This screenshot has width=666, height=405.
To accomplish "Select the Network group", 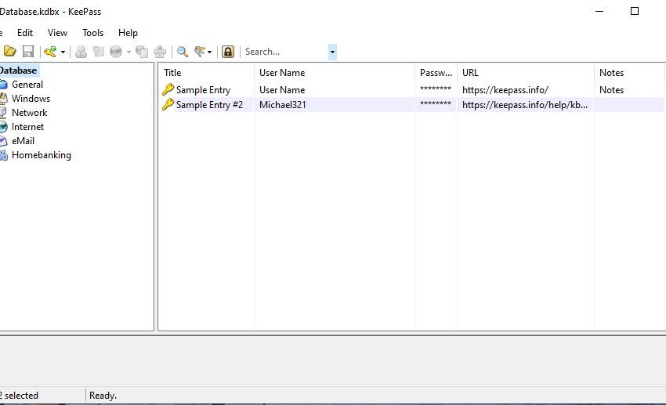I will coord(29,113).
